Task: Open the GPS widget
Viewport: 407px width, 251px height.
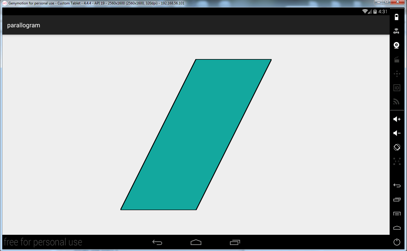Action: 397,31
